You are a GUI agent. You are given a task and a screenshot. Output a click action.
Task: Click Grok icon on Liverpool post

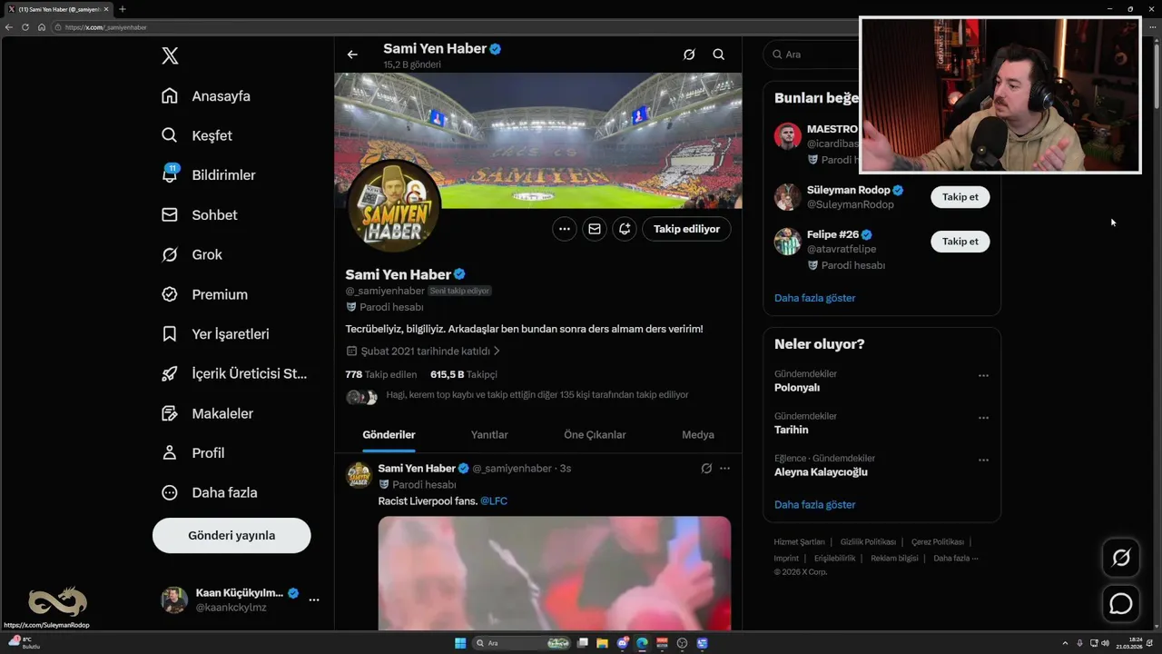point(706,469)
